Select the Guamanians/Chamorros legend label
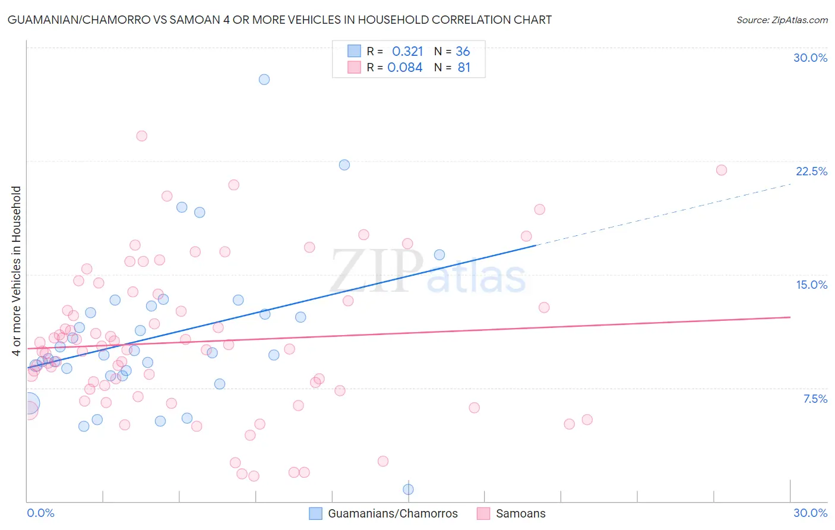 click(393, 513)
